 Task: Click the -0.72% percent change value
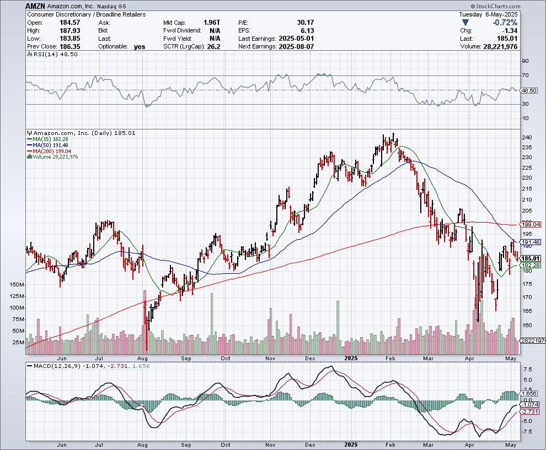(505, 23)
